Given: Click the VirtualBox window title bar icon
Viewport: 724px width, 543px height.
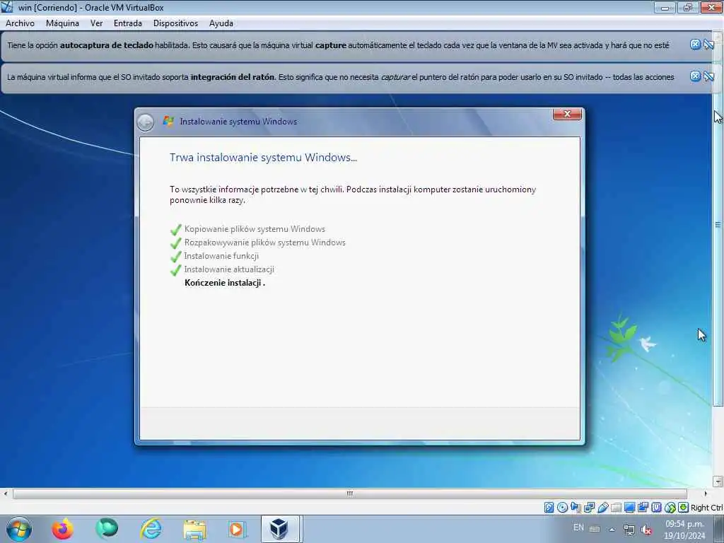Looking at the screenshot, I should (x=7, y=7).
